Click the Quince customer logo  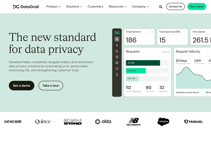tap(43, 121)
